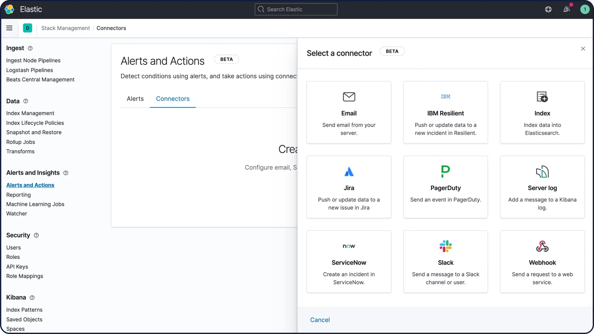Select the Webhook connector icon
Screen dimensions: 594x334
pyautogui.click(x=542, y=246)
